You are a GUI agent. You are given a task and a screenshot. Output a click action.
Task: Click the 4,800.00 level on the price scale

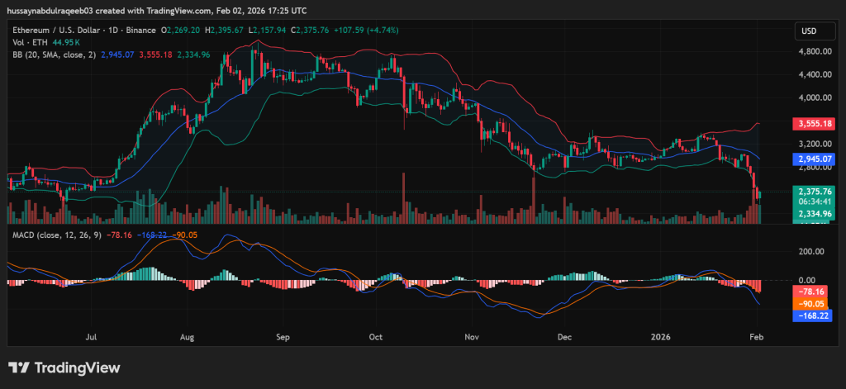(x=811, y=51)
